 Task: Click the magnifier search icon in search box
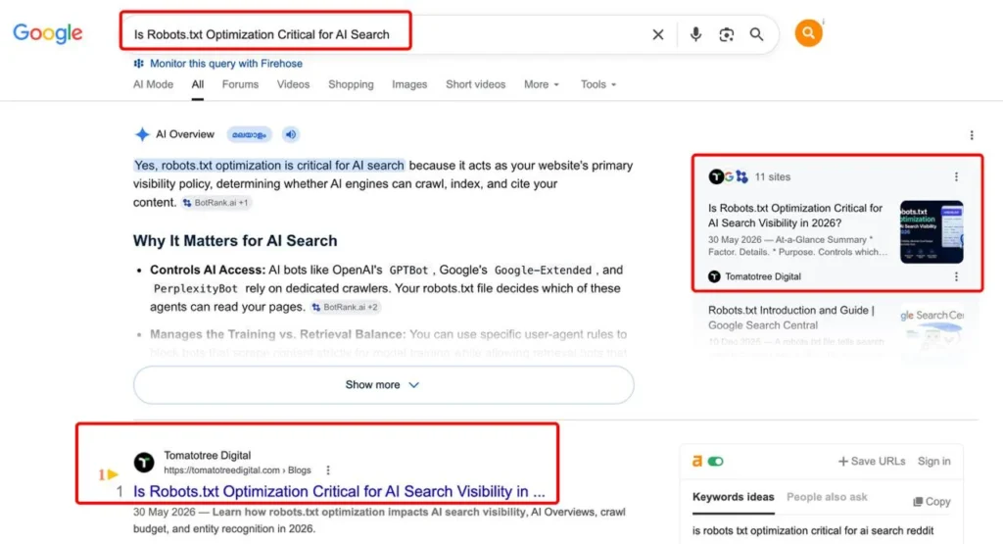pos(756,34)
